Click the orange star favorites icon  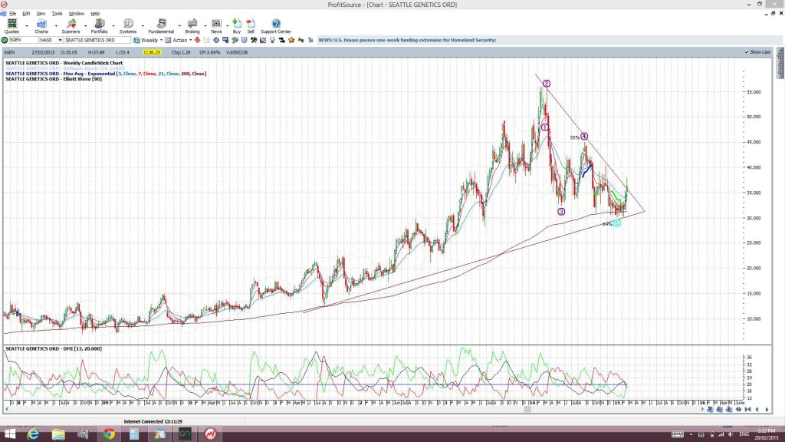pyautogui.click(x=291, y=40)
